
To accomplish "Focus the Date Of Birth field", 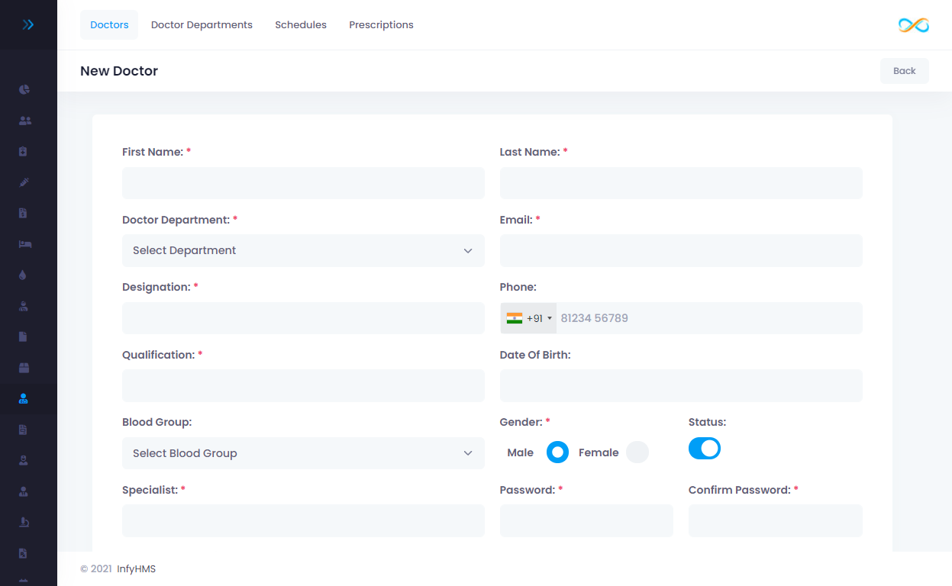I will click(680, 386).
